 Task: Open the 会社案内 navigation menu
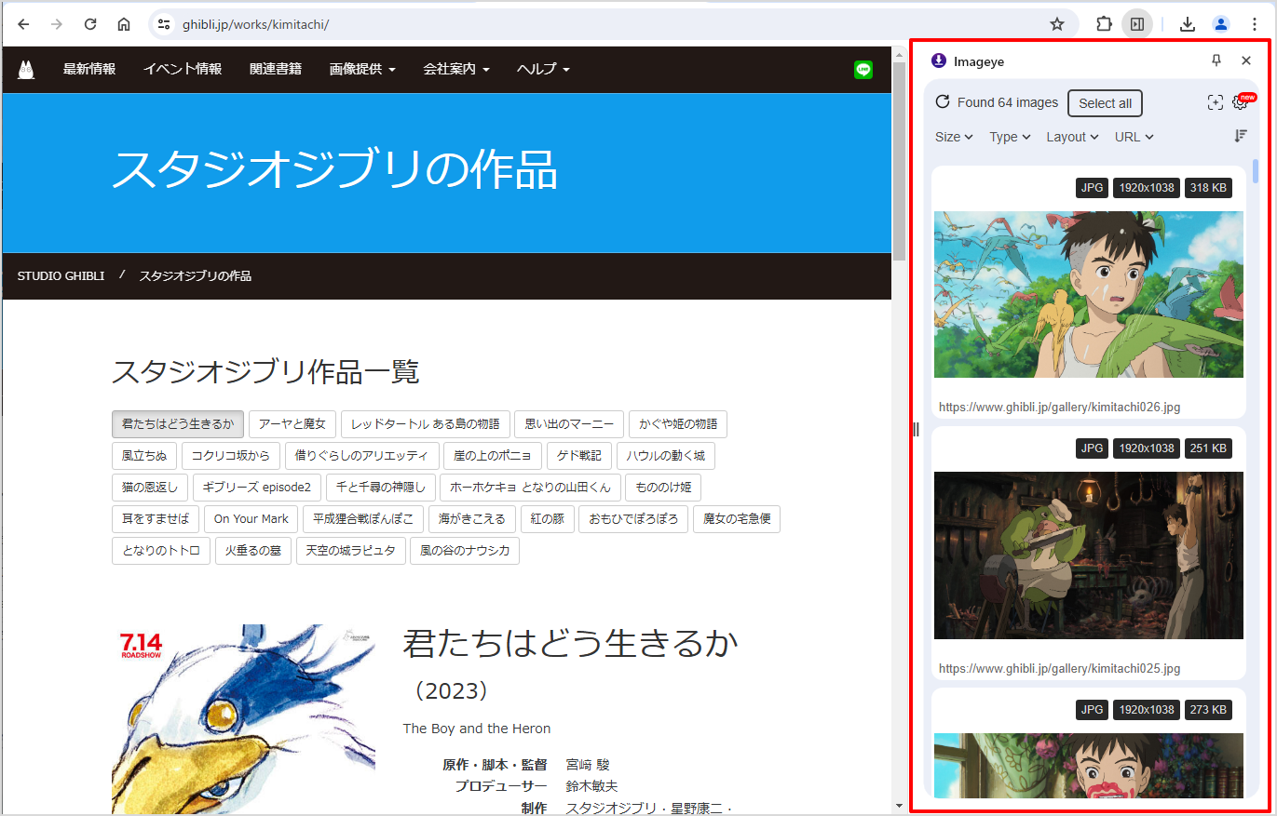455,69
